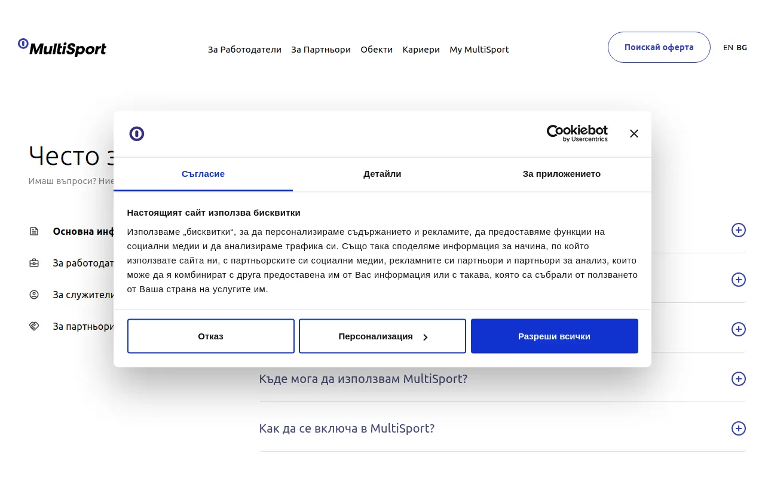Click the briefcase icon beside За работодат
Viewport: 765px width, 478px height.
[34, 263]
